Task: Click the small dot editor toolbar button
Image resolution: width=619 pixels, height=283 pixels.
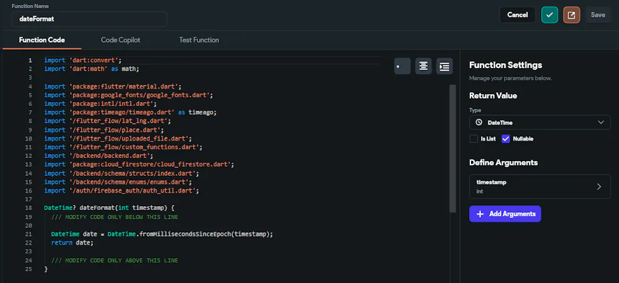Action: [x=402, y=66]
